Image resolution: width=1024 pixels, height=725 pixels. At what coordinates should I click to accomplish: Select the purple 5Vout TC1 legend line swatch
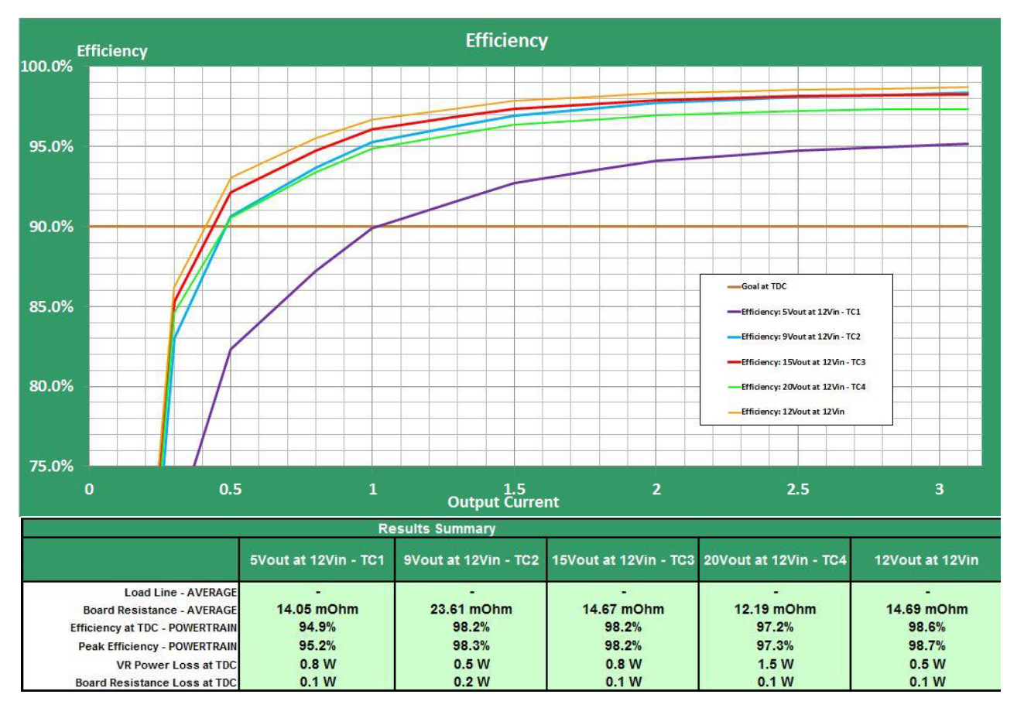tap(734, 312)
